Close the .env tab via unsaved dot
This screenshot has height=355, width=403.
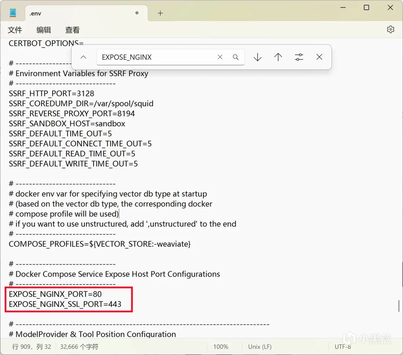tap(137, 13)
